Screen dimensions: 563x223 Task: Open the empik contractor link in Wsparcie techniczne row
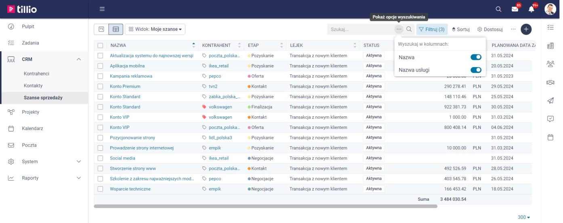coord(215,189)
